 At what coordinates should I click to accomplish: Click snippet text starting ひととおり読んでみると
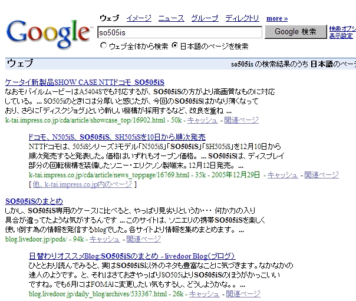(x=161, y=275)
